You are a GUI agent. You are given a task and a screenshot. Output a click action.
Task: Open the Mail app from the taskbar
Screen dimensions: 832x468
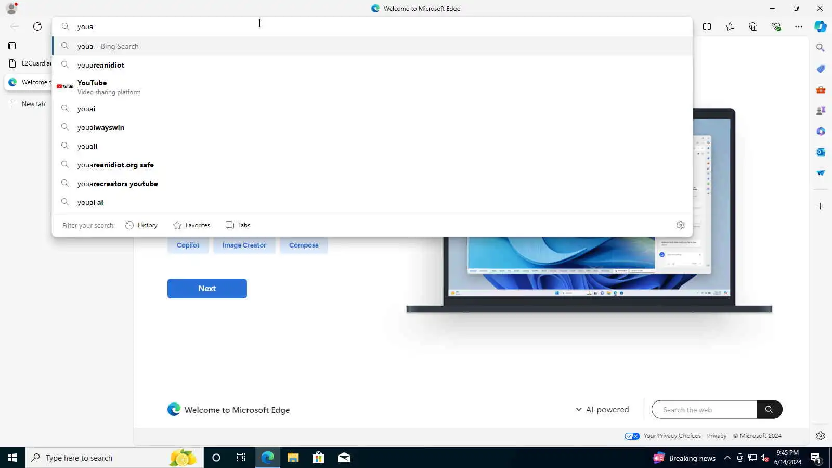[x=344, y=458]
